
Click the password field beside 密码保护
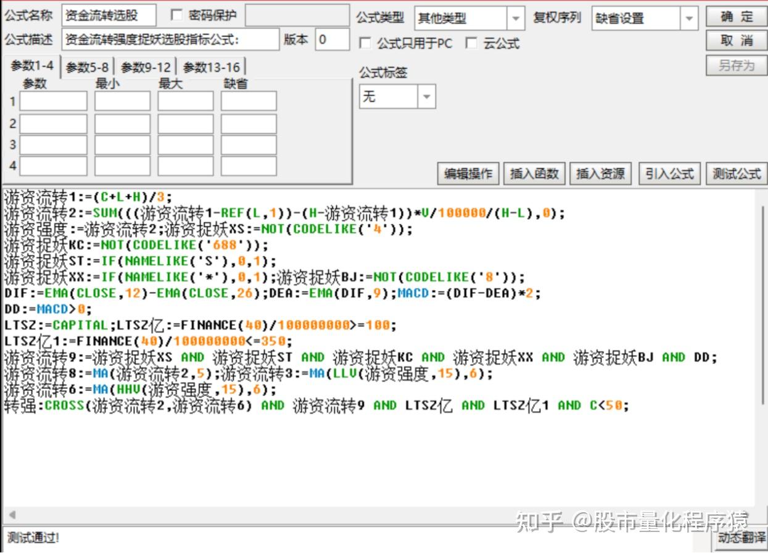297,15
